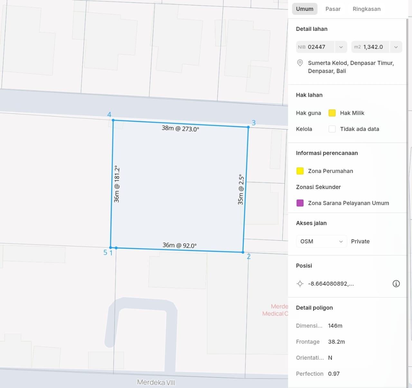Select polygon vertex point 3

click(248, 127)
